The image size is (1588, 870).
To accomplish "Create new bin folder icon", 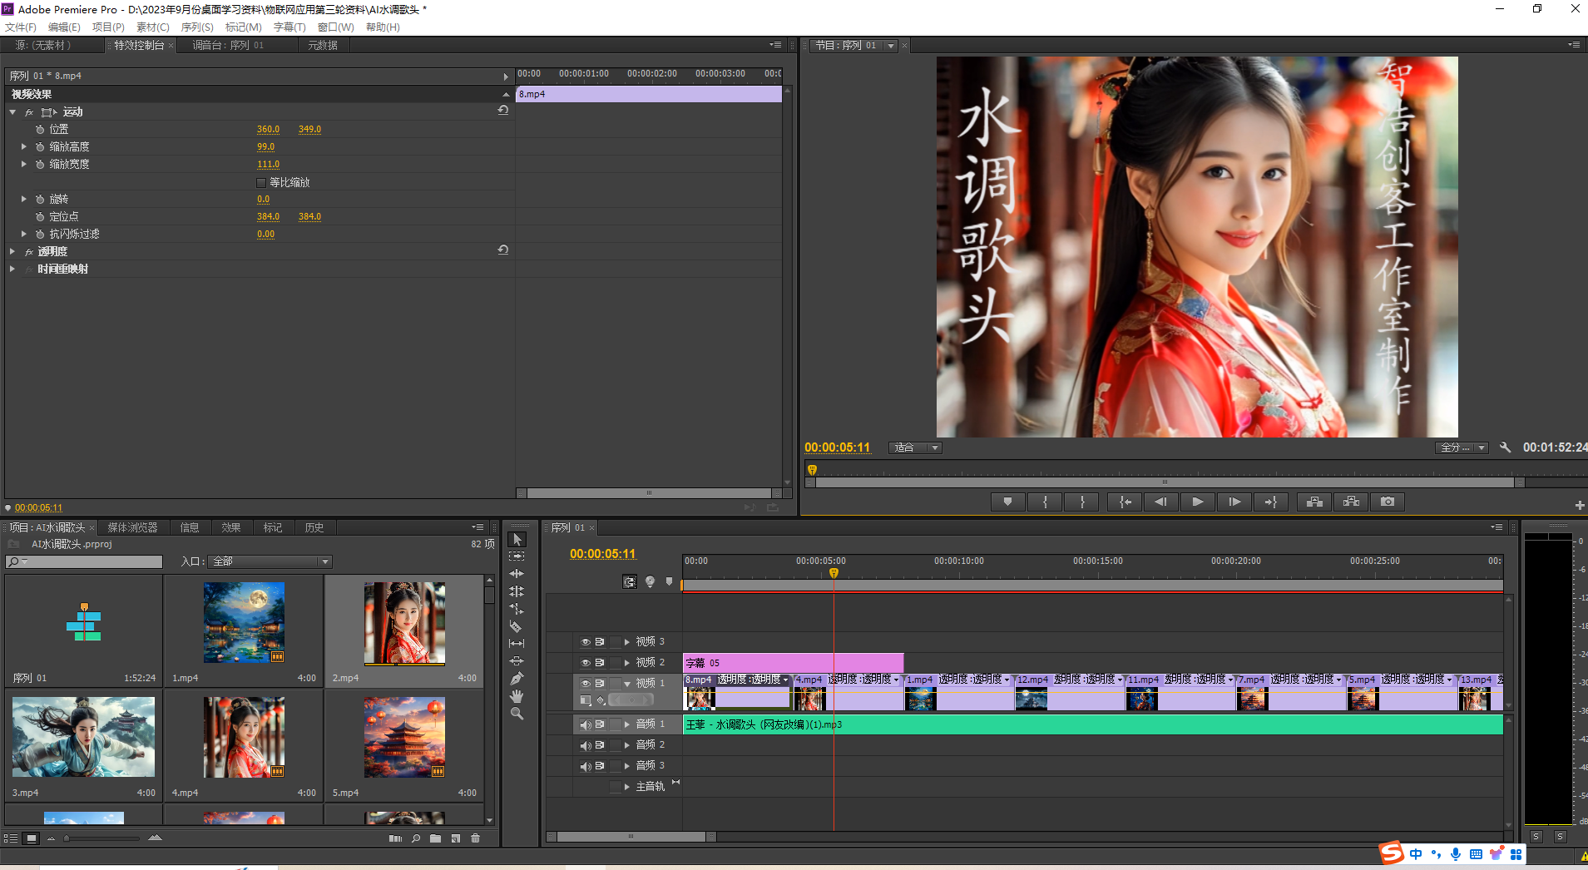I will tap(435, 838).
